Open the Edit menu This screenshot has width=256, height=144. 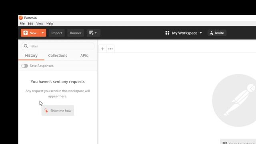30,24
